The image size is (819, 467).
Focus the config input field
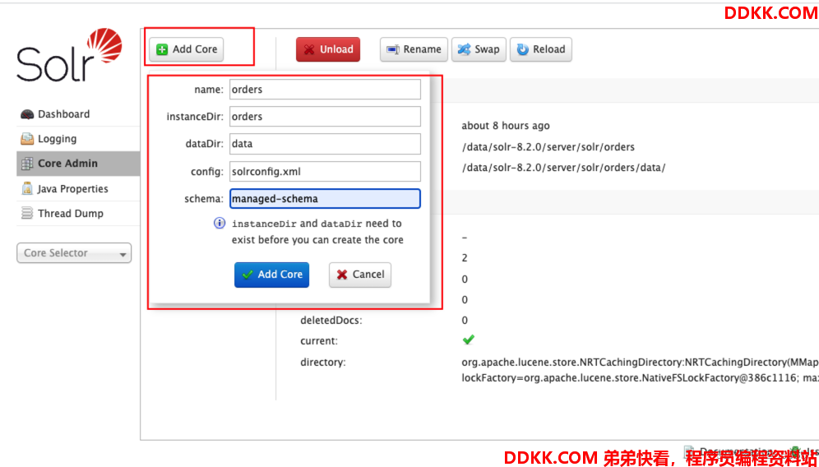(x=325, y=171)
